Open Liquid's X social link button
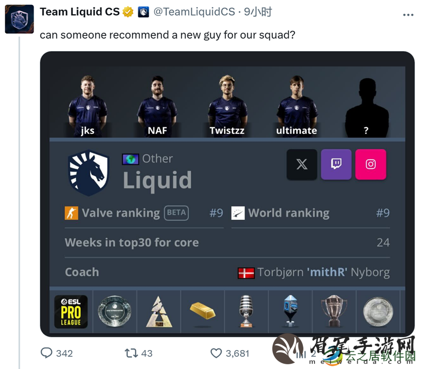The height and width of the screenshot is (369, 422). pyautogui.click(x=302, y=164)
